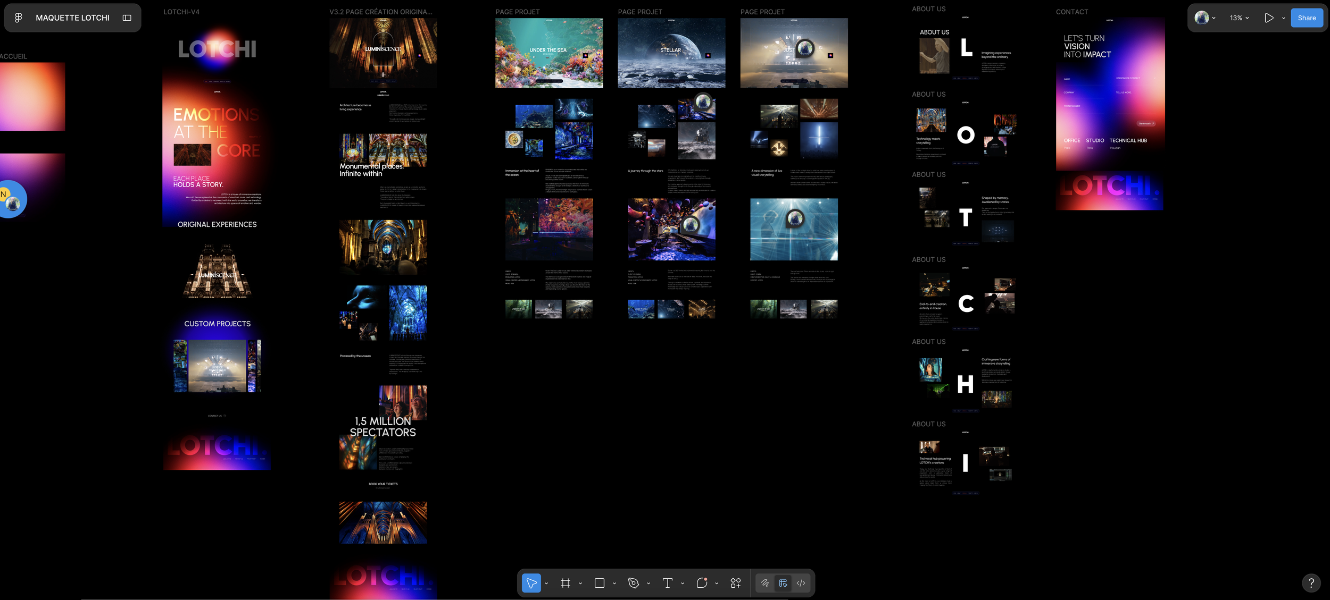The width and height of the screenshot is (1330, 600).
Task: Select the Comment tool
Action: coord(702,583)
